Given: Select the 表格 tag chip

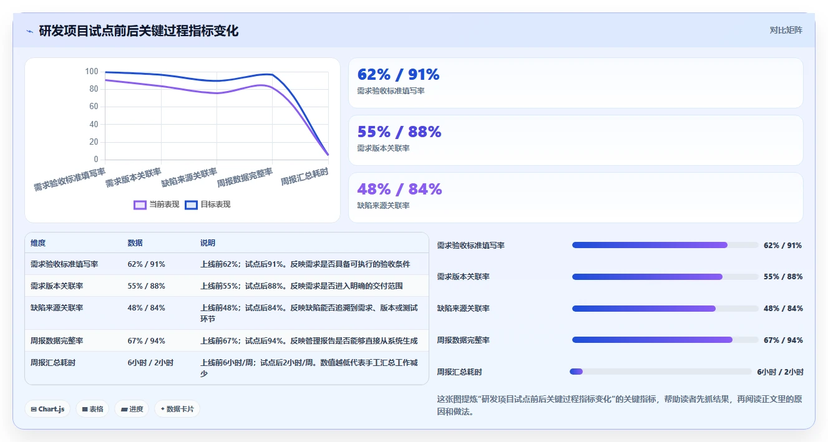Looking at the screenshot, I should click(x=92, y=409).
